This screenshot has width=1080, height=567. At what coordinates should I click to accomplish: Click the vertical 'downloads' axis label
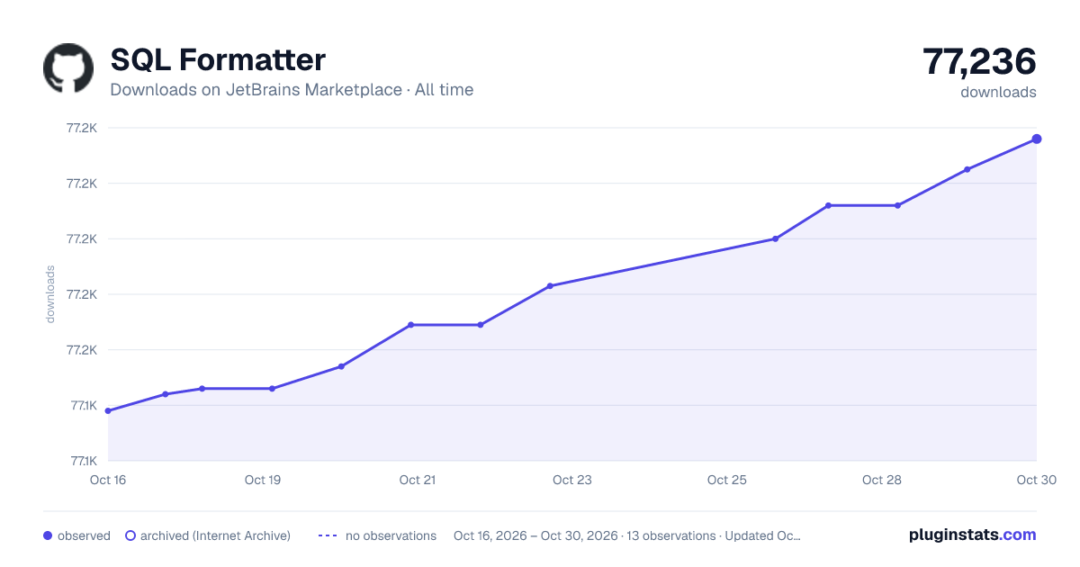pos(50,294)
